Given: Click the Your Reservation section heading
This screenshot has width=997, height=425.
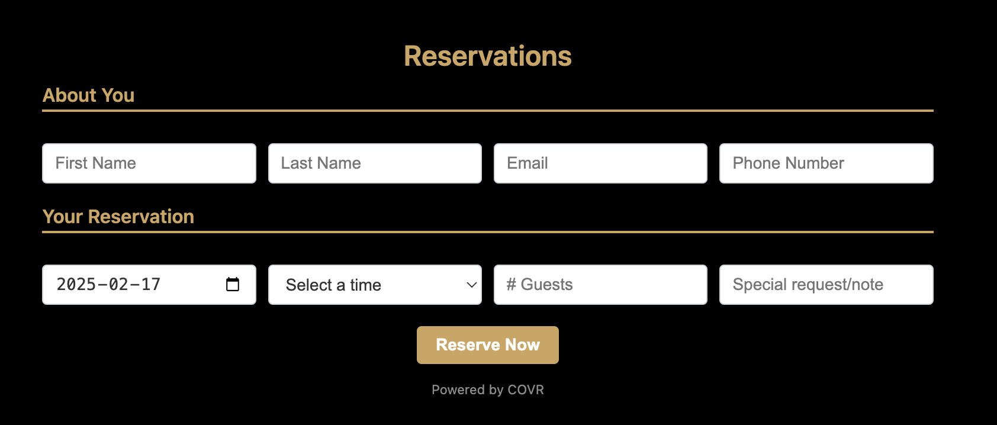Looking at the screenshot, I should [118, 217].
